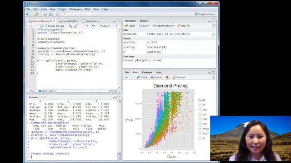Switch to the diamondPricing.R editor tab
Image resolution: width=291 pixels, height=163 pixels.
click(x=41, y=21)
